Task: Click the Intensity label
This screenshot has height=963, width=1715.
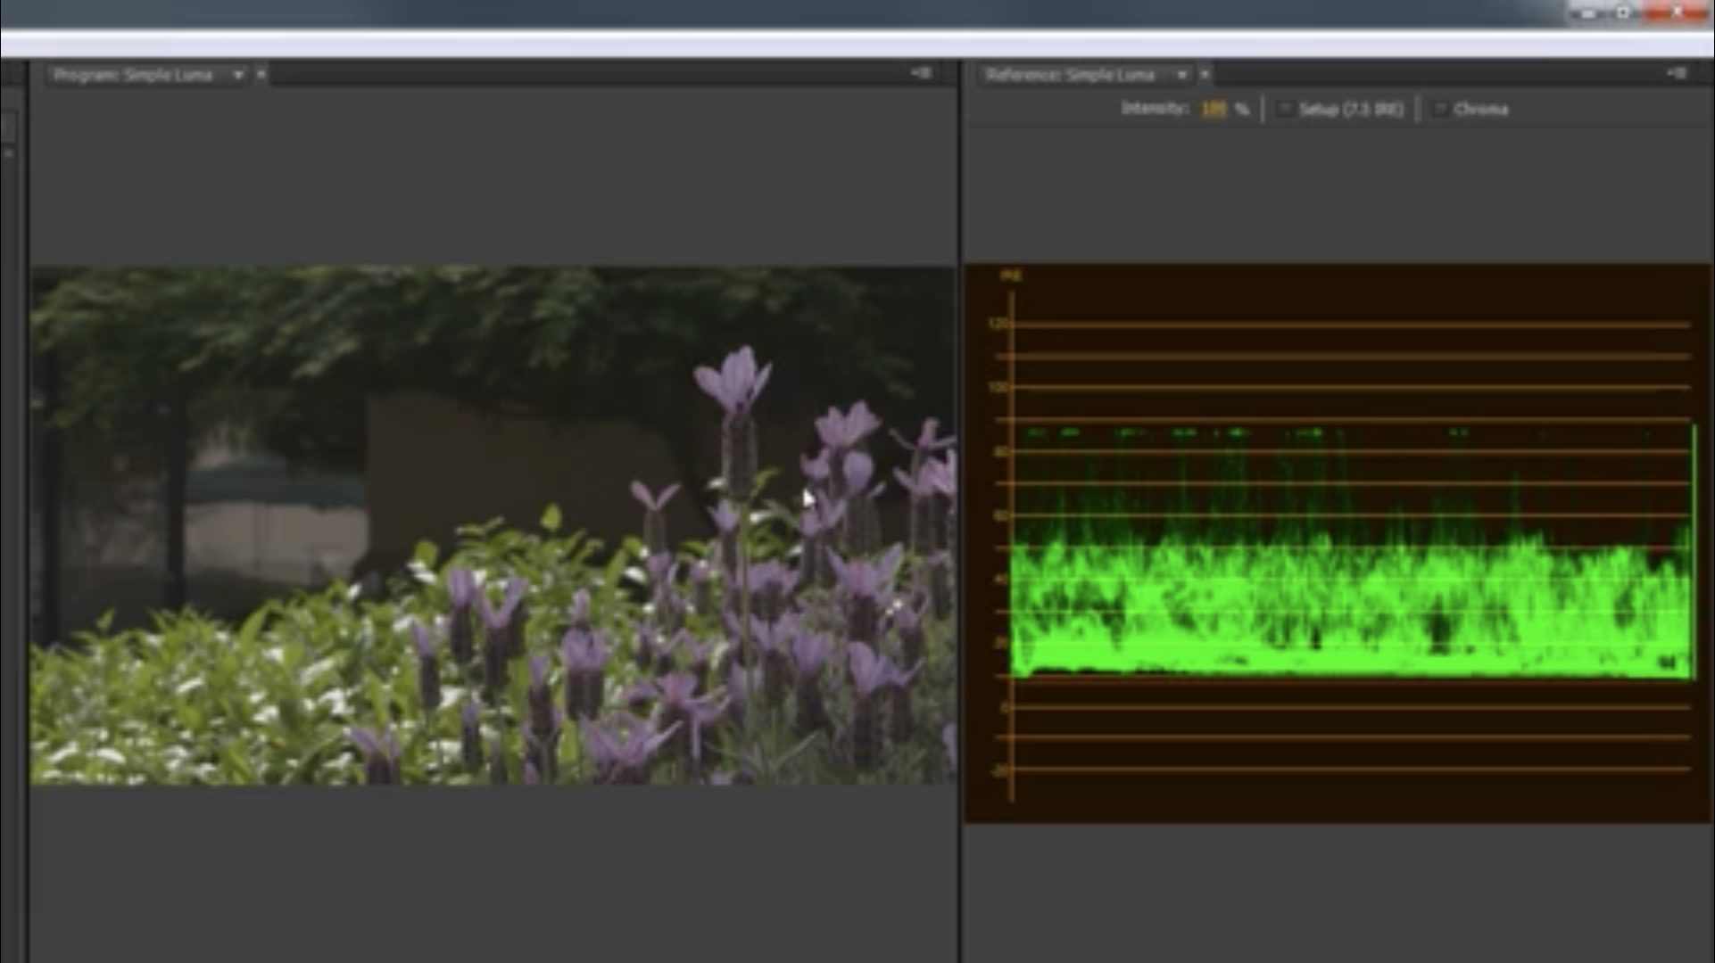Action: (x=1155, y=109)
